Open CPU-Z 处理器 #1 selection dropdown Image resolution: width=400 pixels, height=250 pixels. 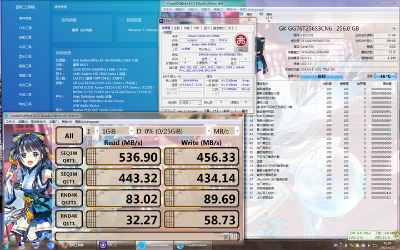[191, 102]
